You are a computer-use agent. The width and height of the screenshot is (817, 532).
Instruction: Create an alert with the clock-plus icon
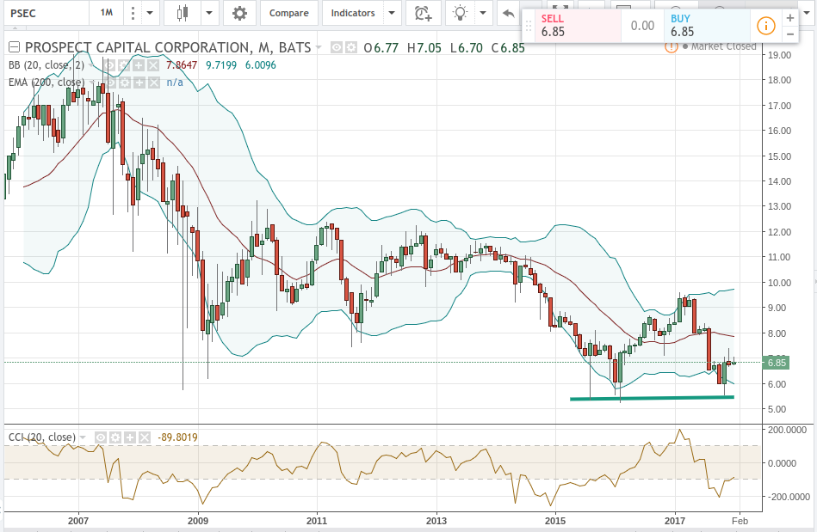(x=424, y=13)
